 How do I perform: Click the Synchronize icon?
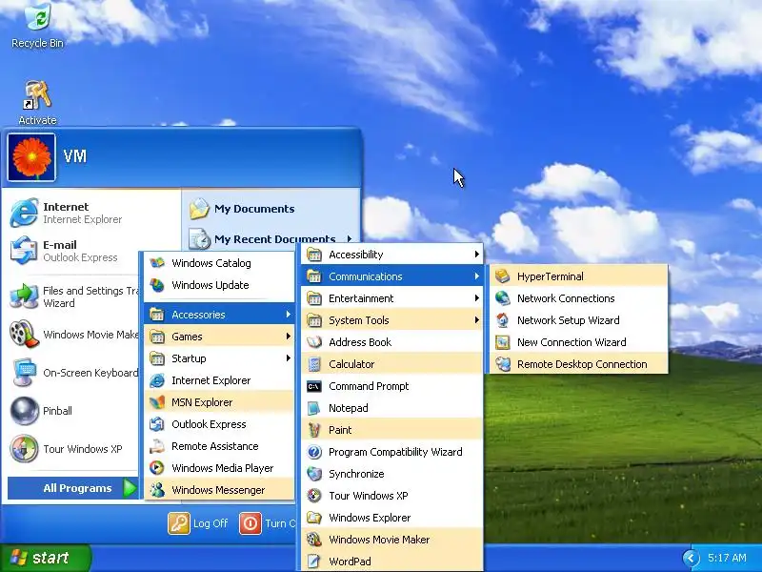point(314,474)
